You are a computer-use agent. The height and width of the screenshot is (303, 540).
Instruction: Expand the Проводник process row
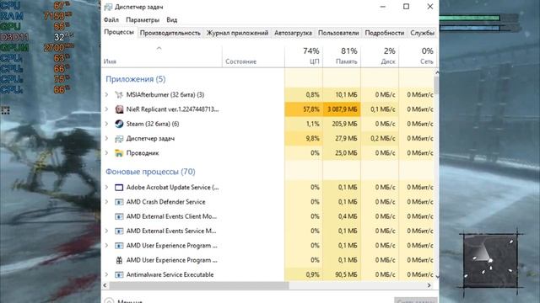(x=107, y=152)
